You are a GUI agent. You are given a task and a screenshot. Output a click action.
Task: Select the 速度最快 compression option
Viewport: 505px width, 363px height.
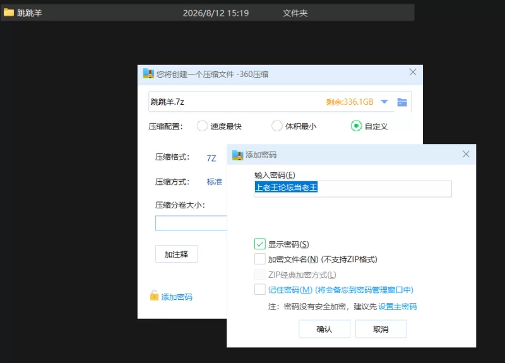[202, 126]
